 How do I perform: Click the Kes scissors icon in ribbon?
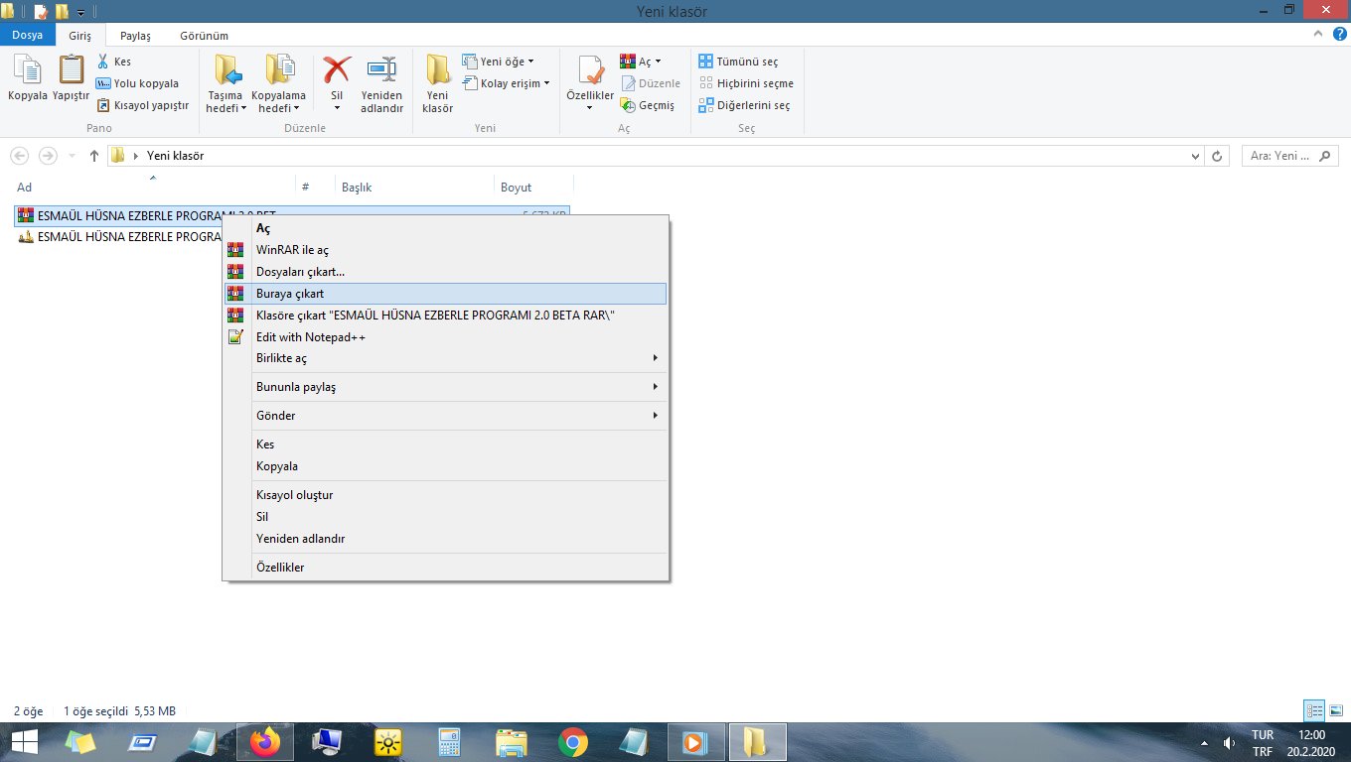point(104,62)
